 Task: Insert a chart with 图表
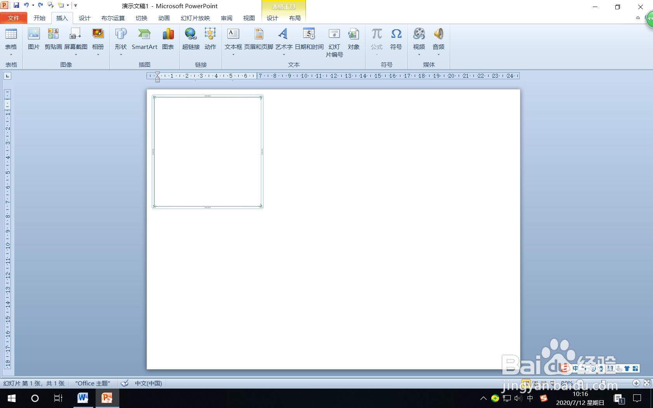[x=168, y=39]
